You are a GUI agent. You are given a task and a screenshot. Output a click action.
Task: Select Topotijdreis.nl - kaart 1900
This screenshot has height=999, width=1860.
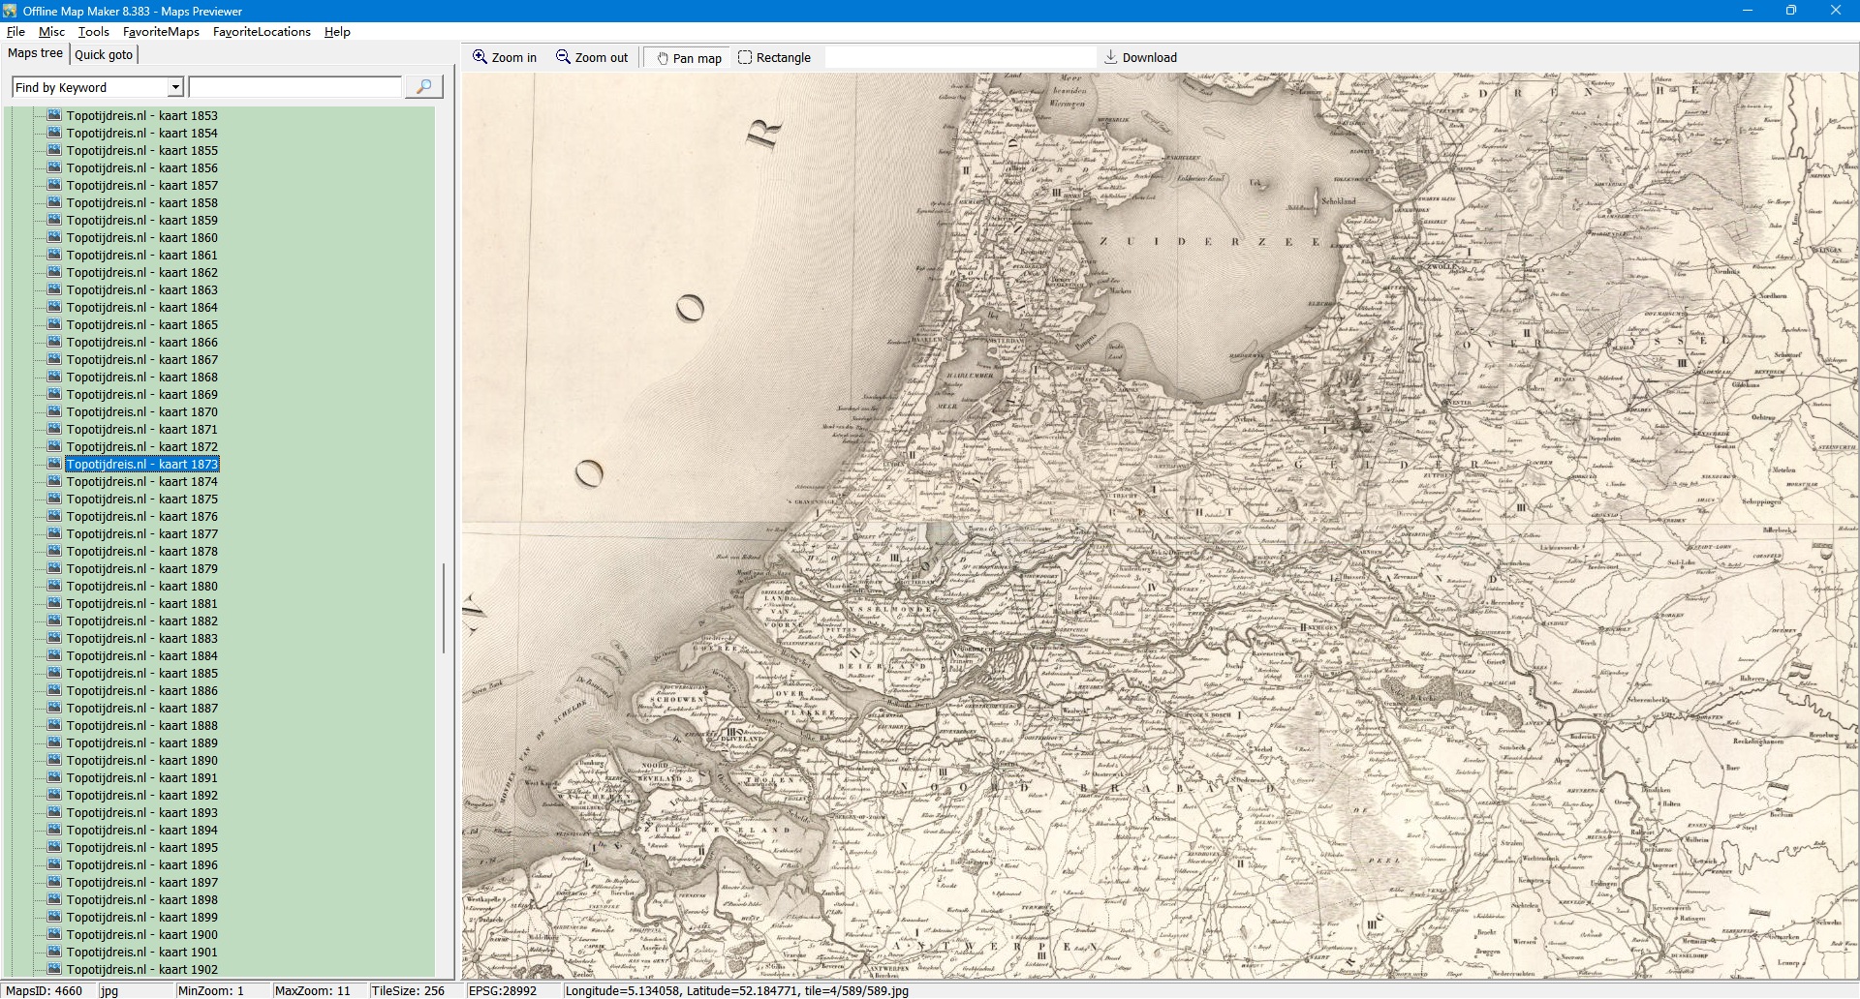point(141,934)
